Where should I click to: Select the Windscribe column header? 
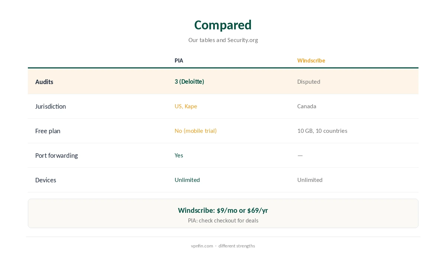pos(311,60)
